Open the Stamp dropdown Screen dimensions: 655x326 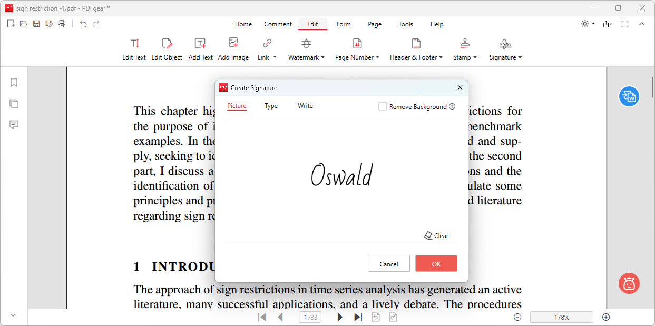point(465,49)
